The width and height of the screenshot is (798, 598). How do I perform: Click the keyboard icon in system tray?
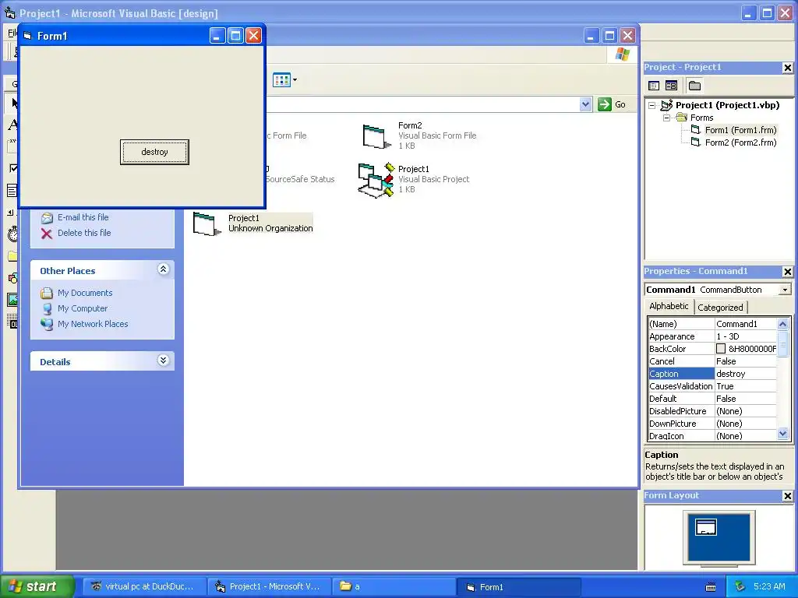711,587
